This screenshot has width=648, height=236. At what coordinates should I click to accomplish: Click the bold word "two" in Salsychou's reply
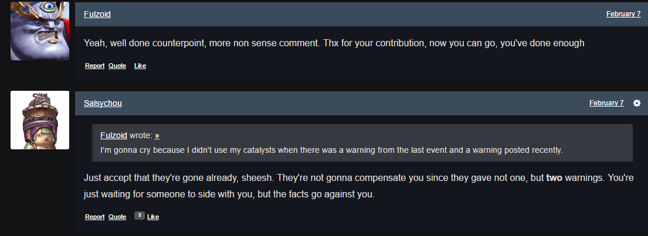pos(554,176)
